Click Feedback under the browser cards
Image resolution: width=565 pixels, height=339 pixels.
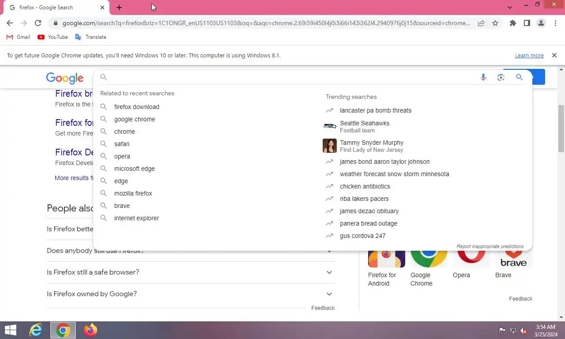[x=520, y=299]
